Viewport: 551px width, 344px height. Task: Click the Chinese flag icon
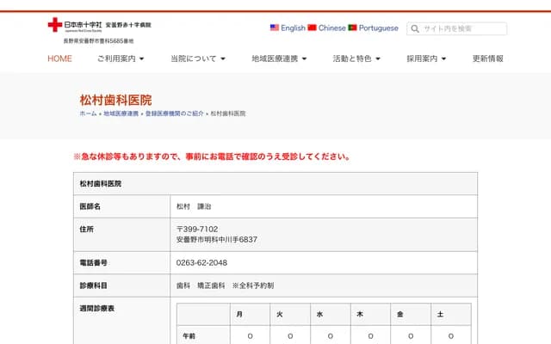pyautogui.click(x=313, y=28)
